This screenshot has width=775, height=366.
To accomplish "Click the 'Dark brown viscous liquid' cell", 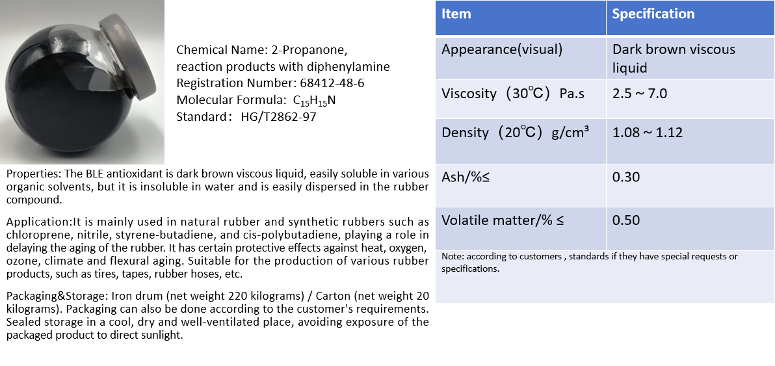I will (x=673, y=59).
